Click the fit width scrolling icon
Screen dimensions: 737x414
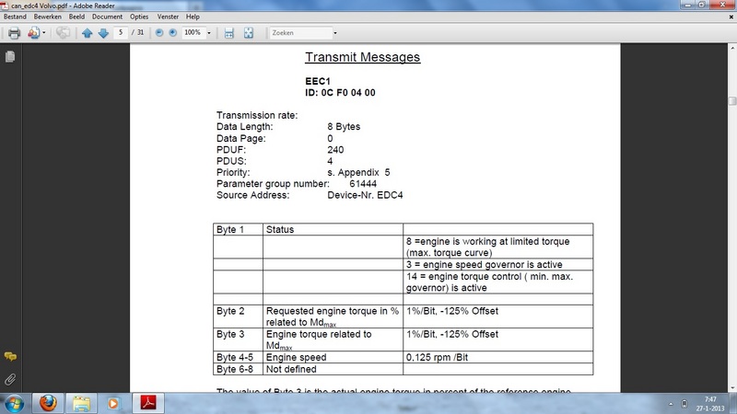(229, 32)
